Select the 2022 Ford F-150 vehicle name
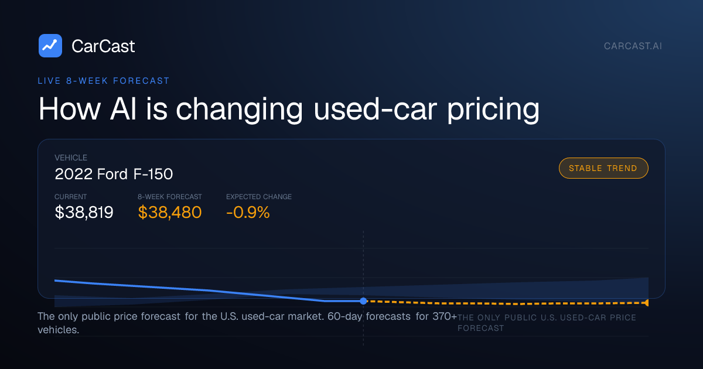This screenshot has height=369, width=703. coord(114,174)
